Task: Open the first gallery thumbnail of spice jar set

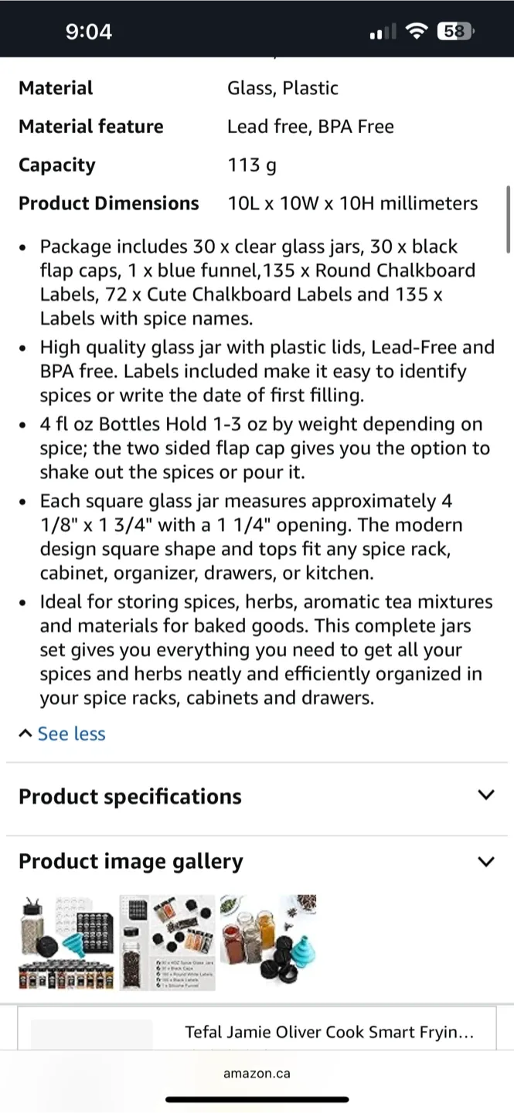Action: (66, 942)
